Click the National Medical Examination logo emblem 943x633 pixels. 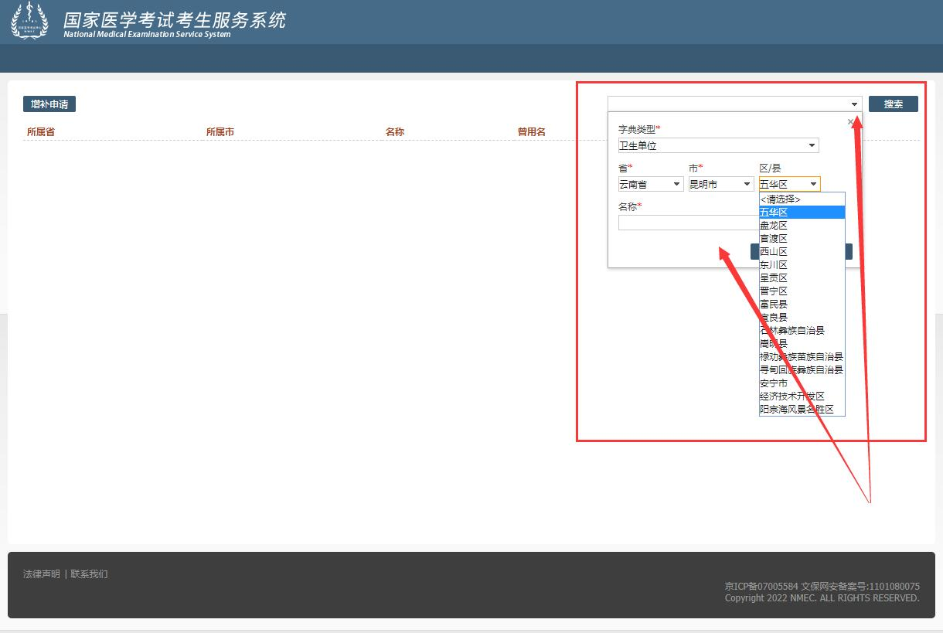coord(29,21)
